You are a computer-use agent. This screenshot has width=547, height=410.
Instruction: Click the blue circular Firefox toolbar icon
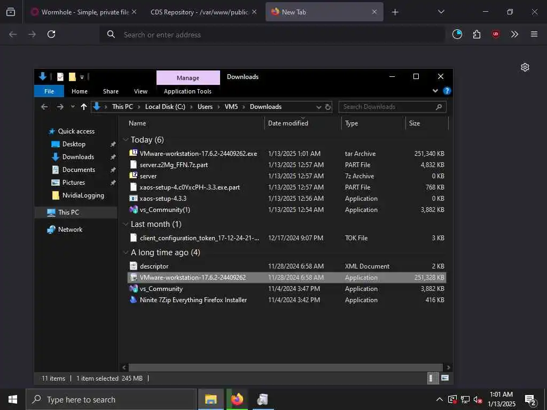457,34
